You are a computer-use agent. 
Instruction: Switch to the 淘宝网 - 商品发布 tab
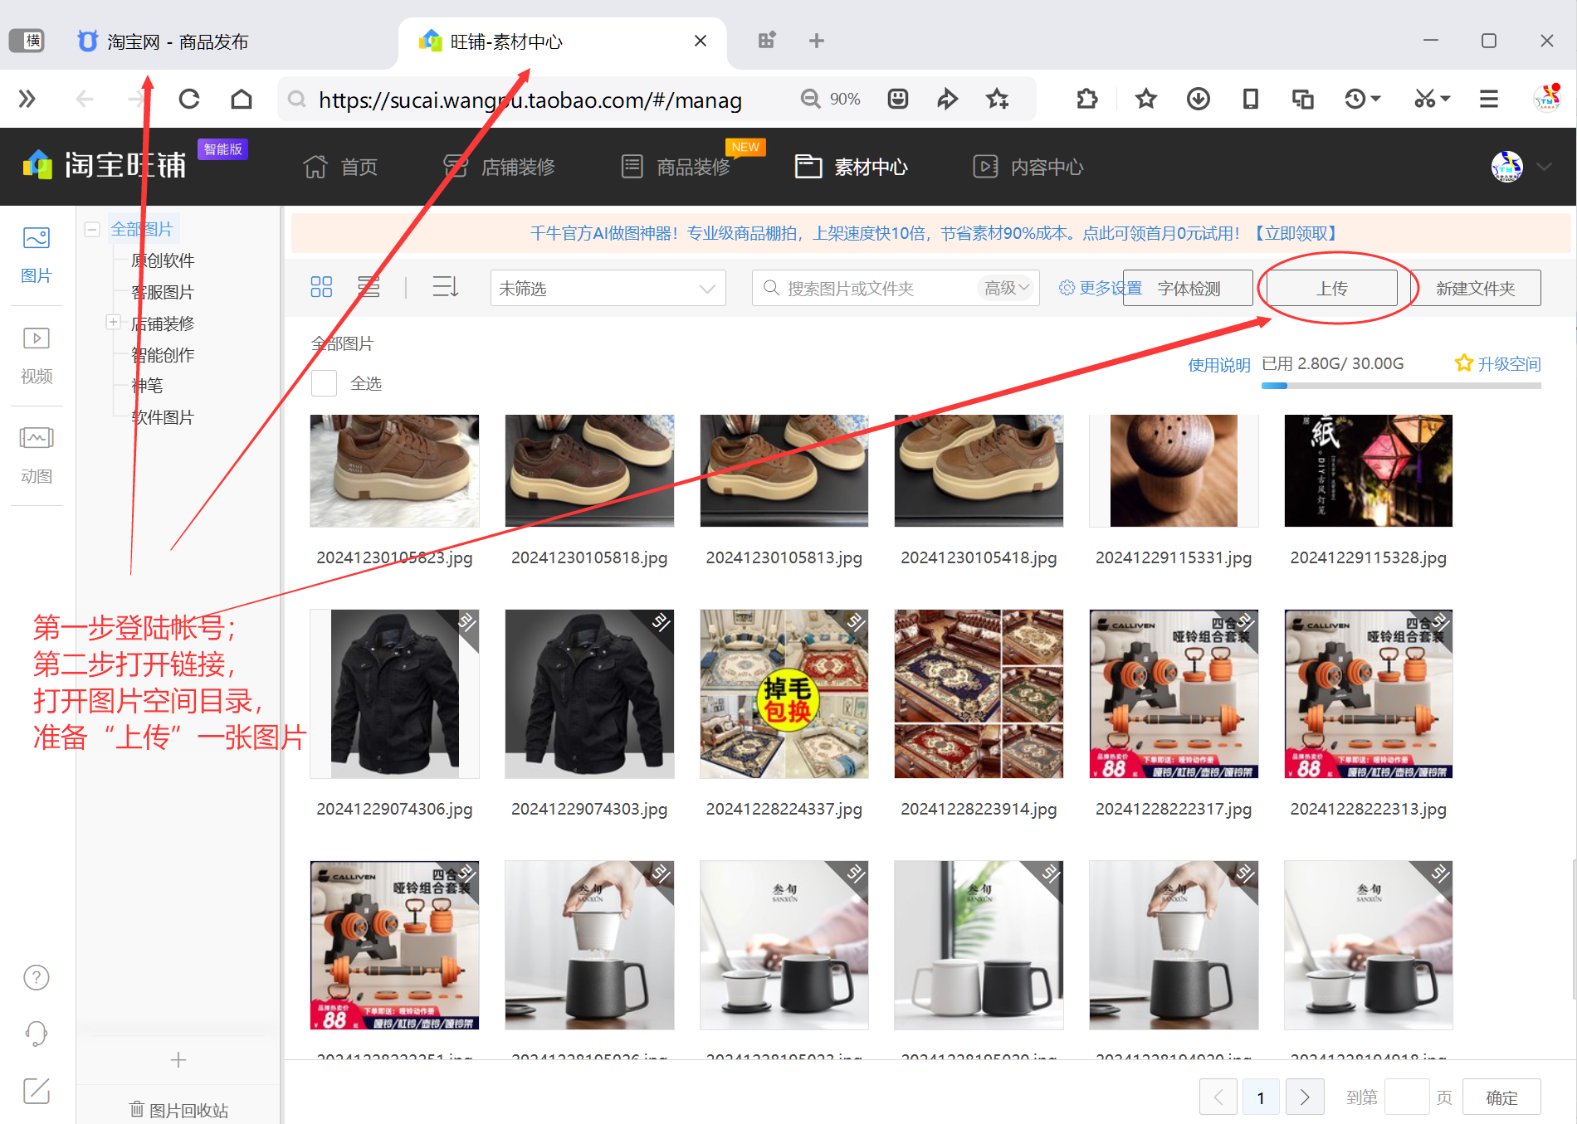[178, 41]
